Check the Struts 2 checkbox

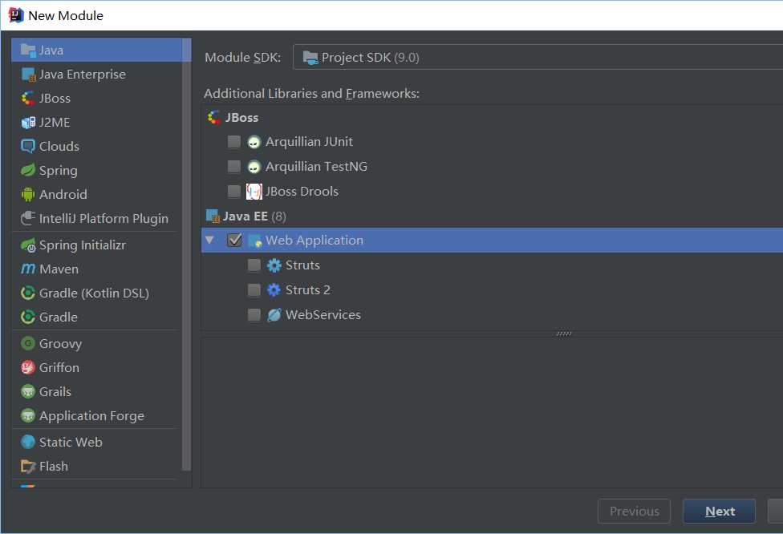coord(254,290)
